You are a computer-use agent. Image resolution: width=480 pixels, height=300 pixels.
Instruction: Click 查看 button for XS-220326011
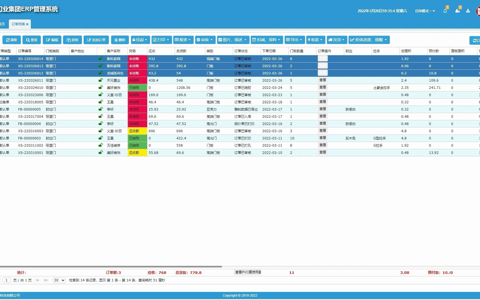(x=322, y=80)
